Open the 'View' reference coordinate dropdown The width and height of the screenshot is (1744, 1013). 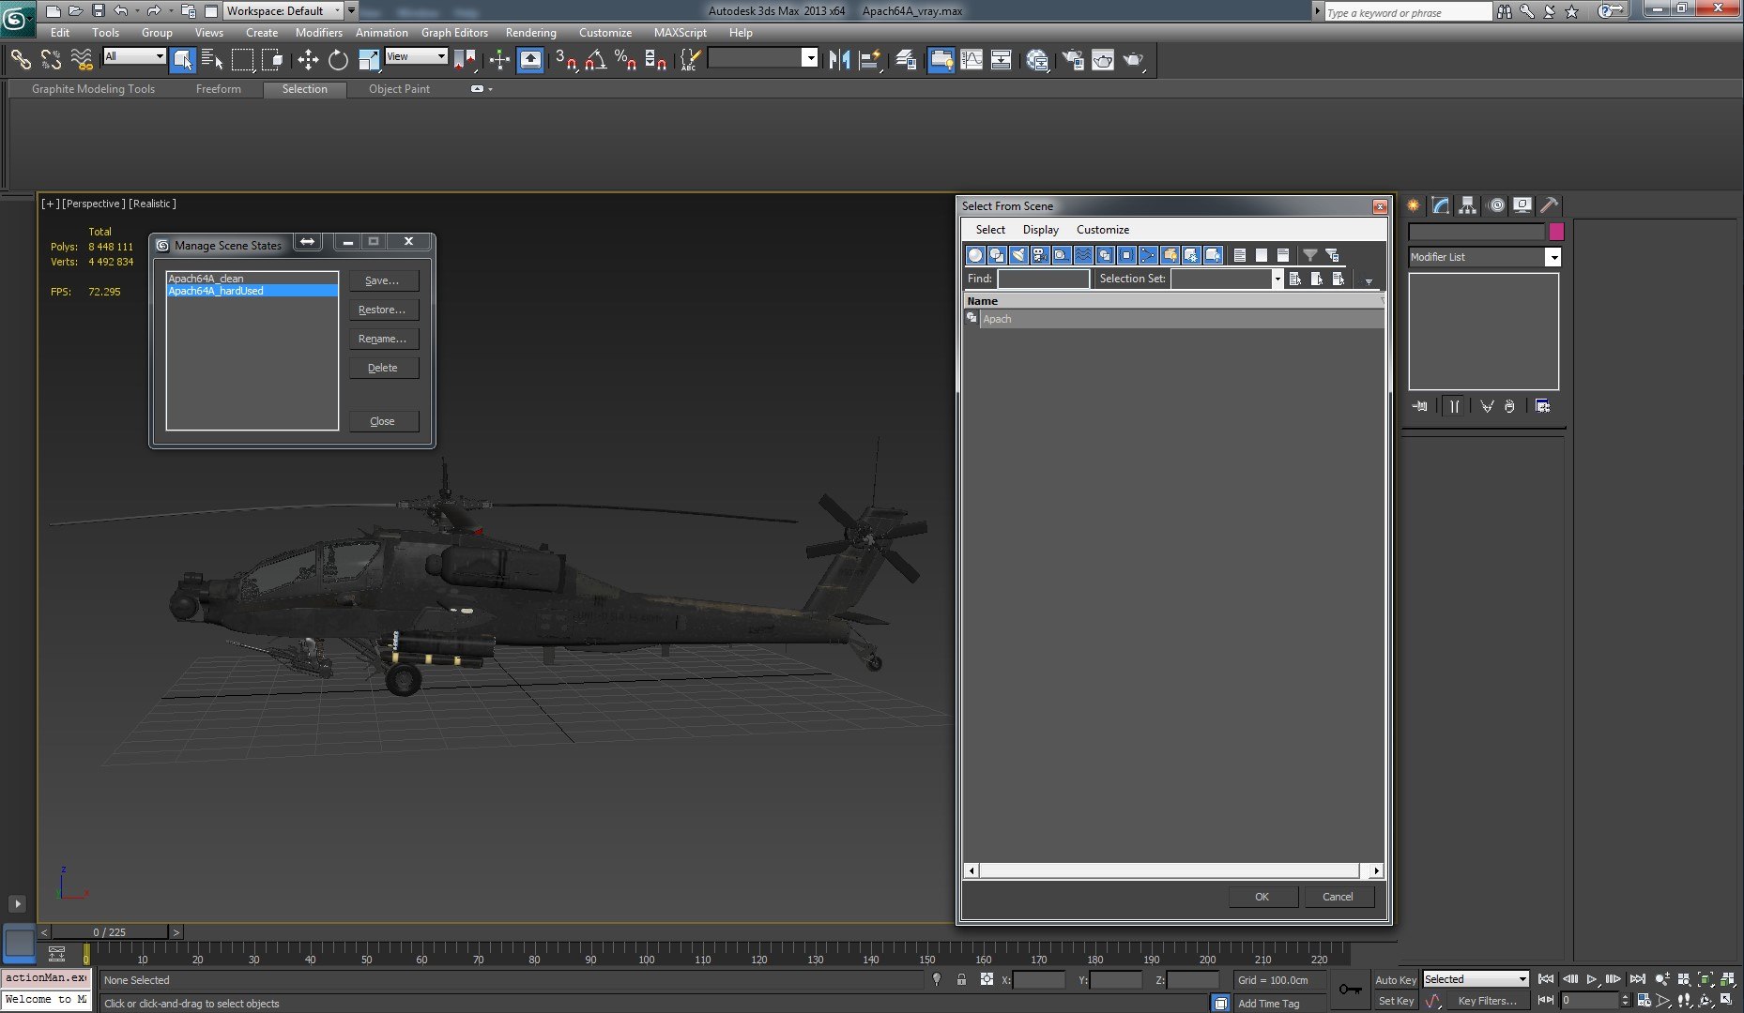[x=416, y=56]
